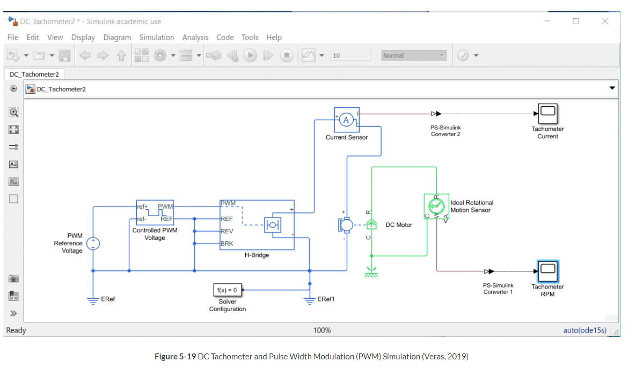636x369 pixels.
Task: Click the Forward navigation arrow
Action: (103, 56)
